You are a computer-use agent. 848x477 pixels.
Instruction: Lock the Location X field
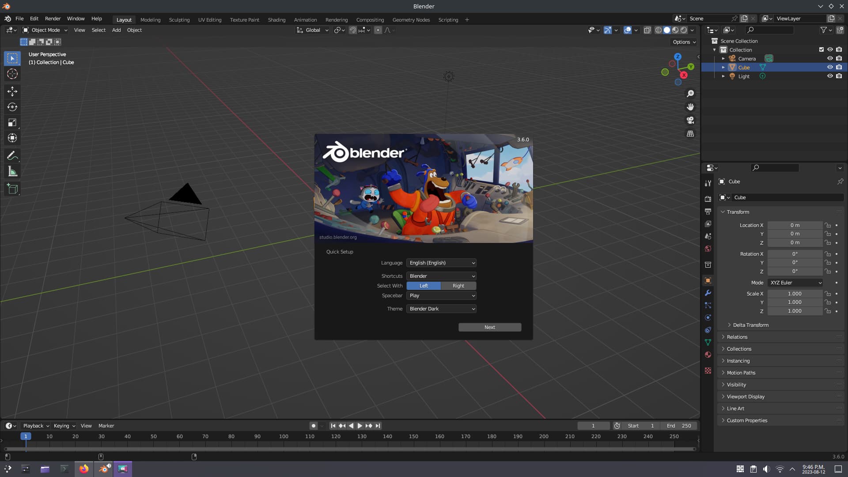click(x=828, y=225)
